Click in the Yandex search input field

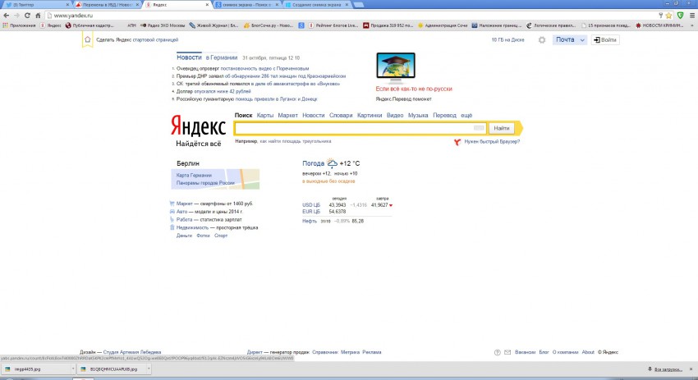(353, 129)
